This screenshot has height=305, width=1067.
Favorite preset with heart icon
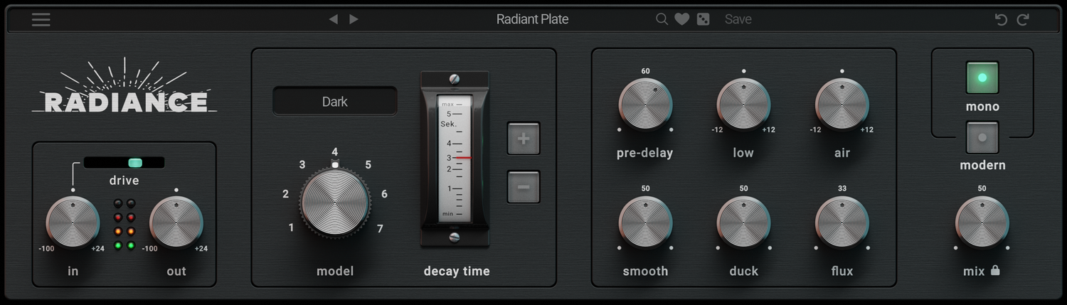point(682,19)
